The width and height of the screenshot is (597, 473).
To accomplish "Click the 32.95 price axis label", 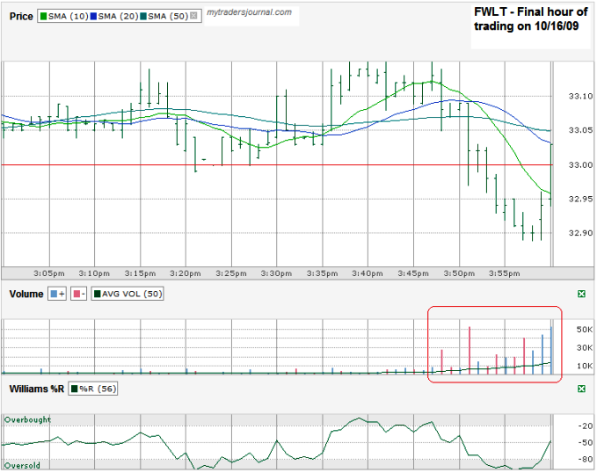I will click(x=580, y=199).
